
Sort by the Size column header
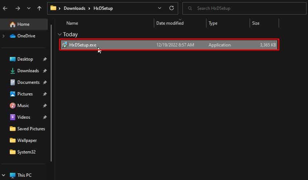click(256, 23)
